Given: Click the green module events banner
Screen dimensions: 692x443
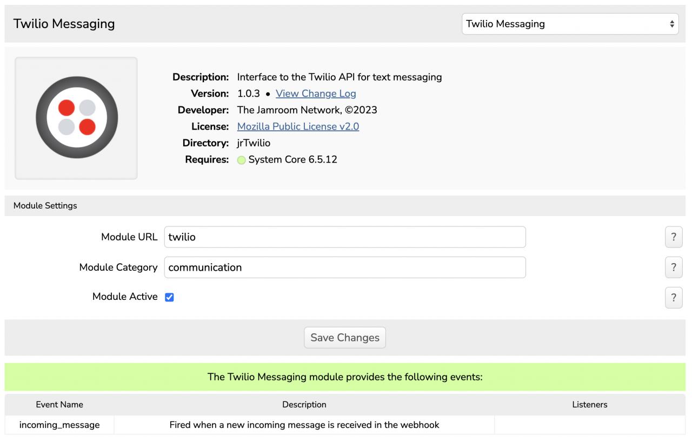Looking at the screenshot, I should pyautogui.click(x=344, y=377).
